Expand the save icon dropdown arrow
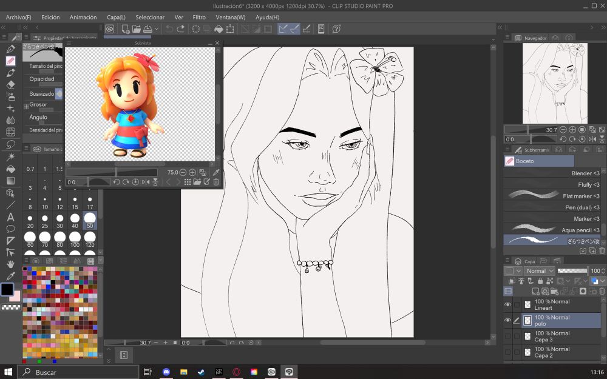607x379 pixels. [157, 29]
